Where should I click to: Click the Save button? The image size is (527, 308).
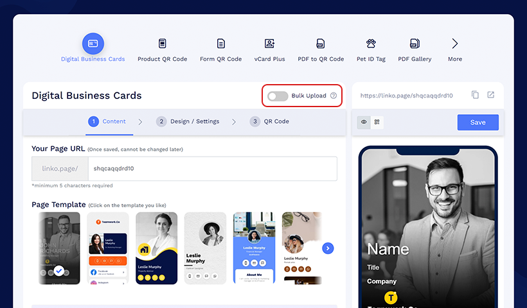point(478,123)
